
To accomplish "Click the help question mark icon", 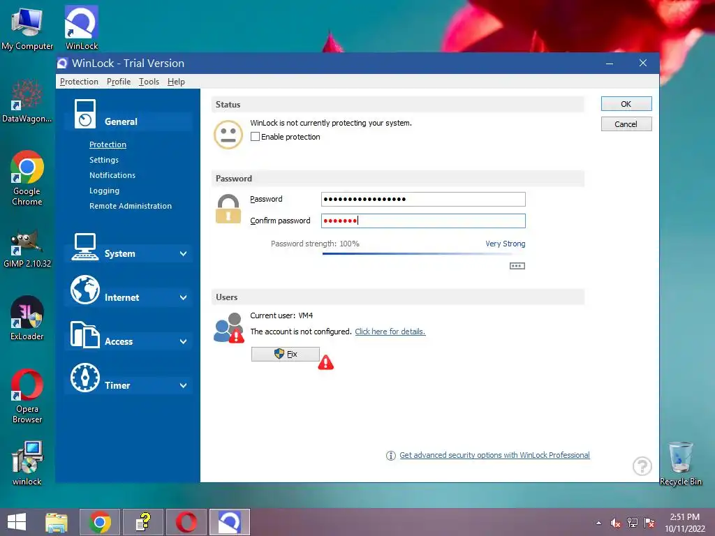I will point(642,466).
